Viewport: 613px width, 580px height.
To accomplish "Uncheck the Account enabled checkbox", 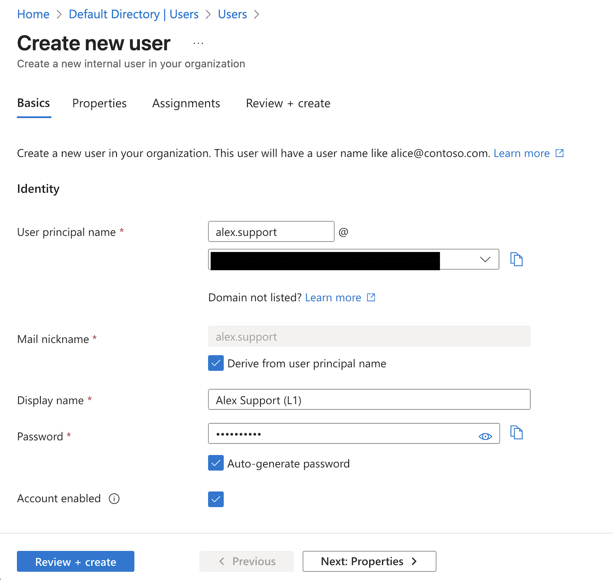I will coord(216,499).
